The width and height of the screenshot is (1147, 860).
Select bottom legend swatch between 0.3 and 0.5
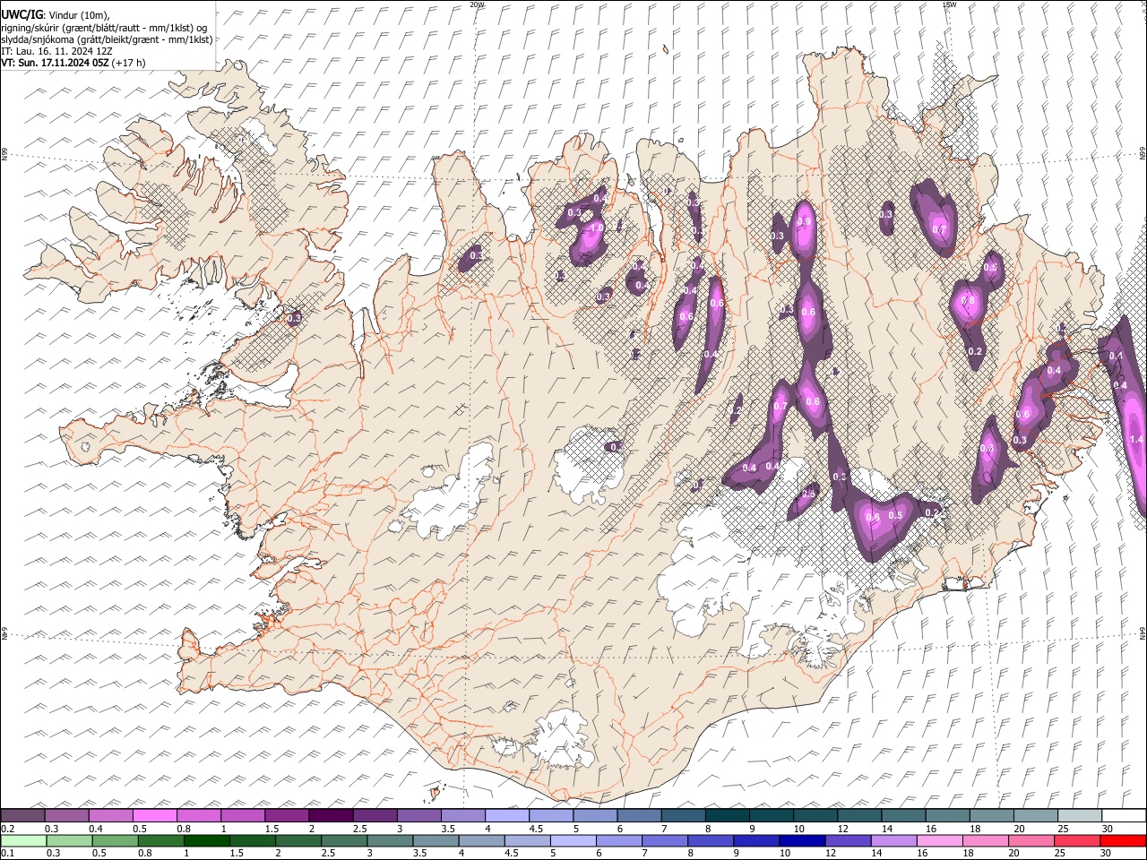coord(68,840)
